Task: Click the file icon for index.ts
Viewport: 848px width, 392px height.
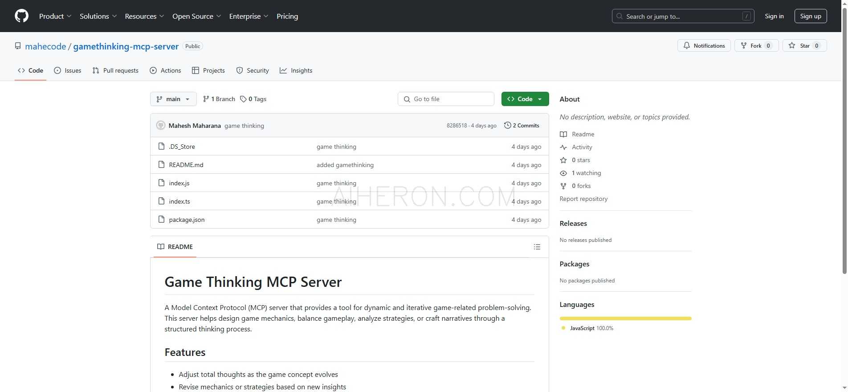Action: tap(162, 201)
